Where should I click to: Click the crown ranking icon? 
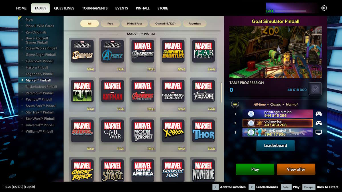pos(235,104)
